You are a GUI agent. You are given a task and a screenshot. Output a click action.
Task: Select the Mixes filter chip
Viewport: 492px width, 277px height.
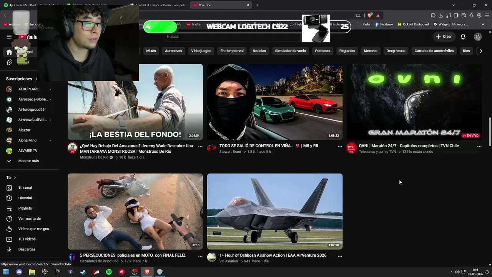pyautogui.click(x=151, y=51)
